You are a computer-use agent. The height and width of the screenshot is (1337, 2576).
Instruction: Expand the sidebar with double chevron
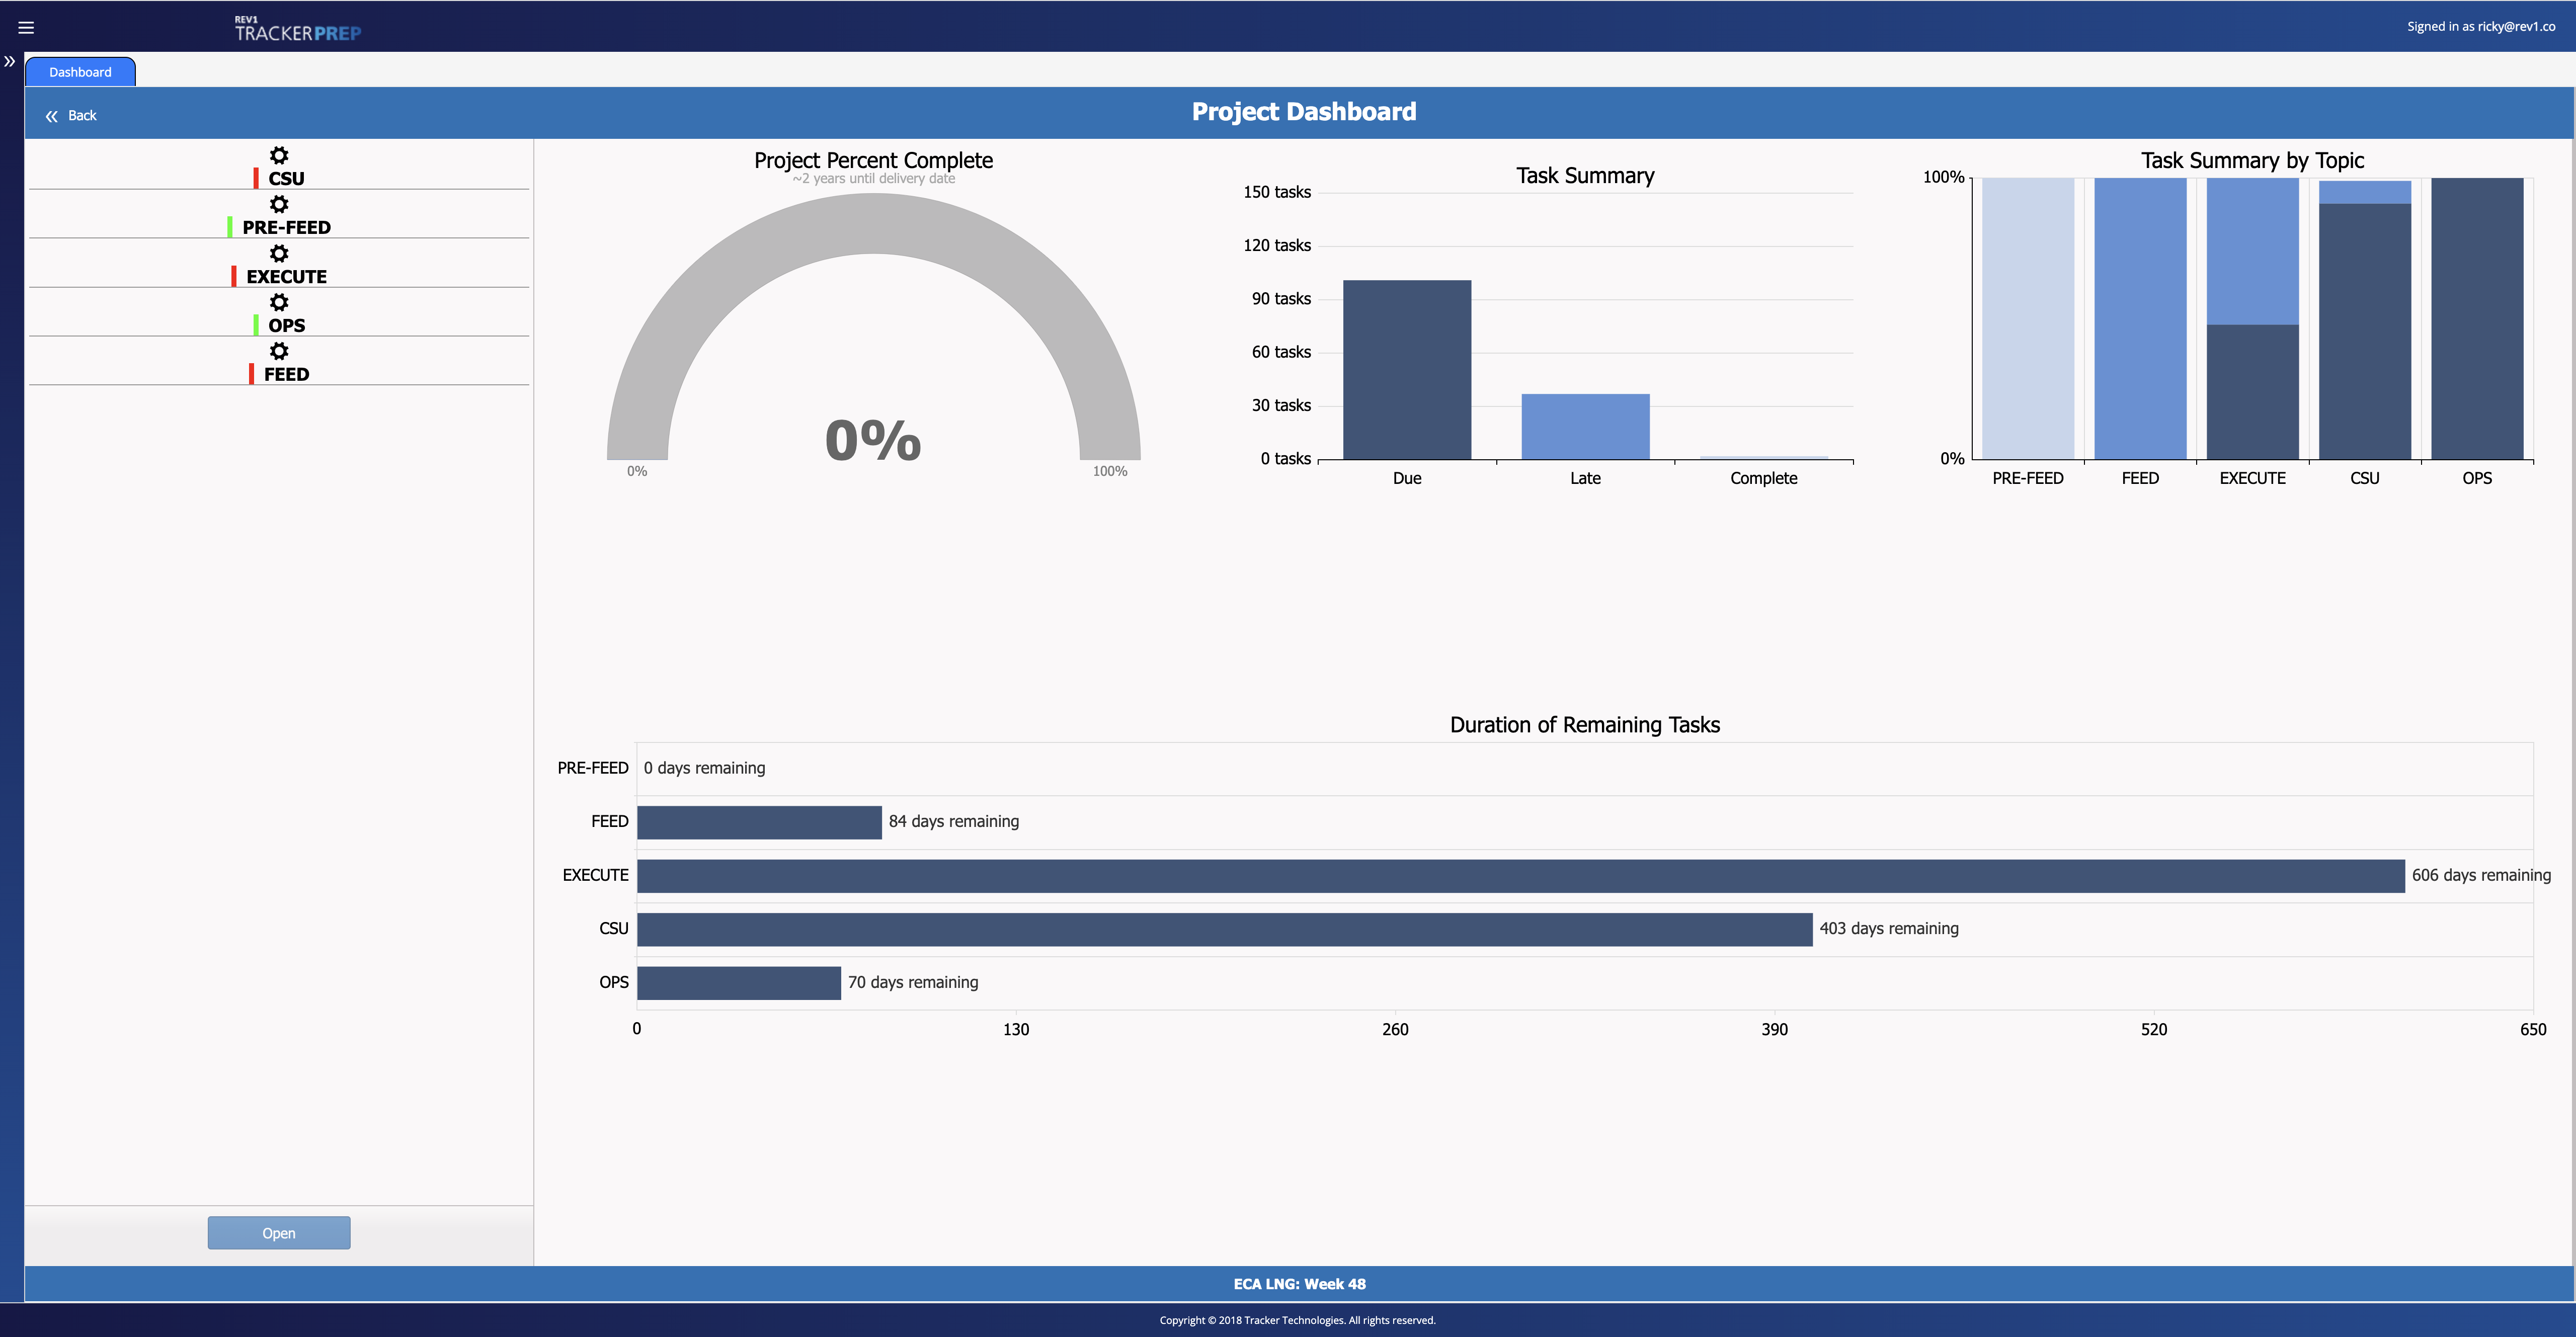pos(10,62)
